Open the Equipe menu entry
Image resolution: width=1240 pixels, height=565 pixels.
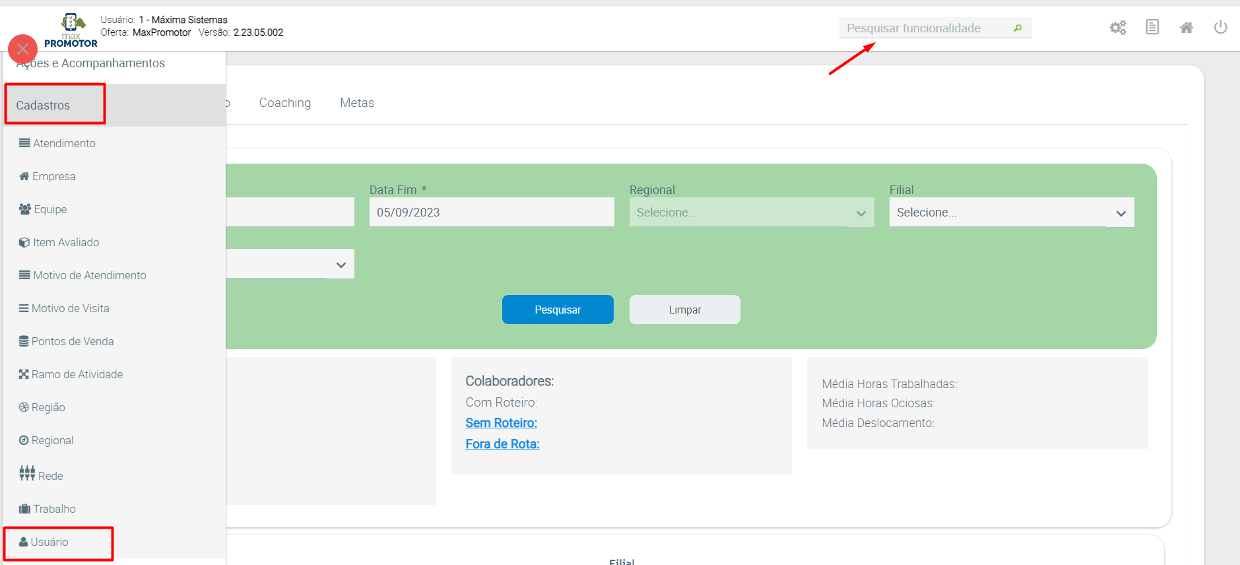click(x=51, y=209)
